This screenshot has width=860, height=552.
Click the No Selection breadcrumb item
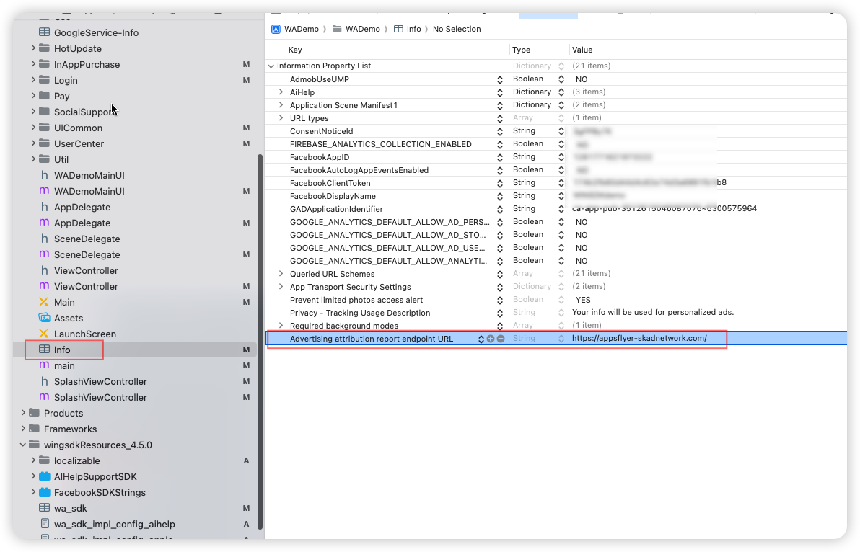coord(456,29)
